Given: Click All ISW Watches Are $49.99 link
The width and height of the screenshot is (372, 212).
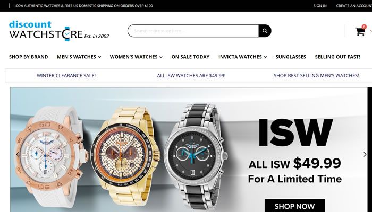Looking at the screenshot, I should tap(191, 75).
